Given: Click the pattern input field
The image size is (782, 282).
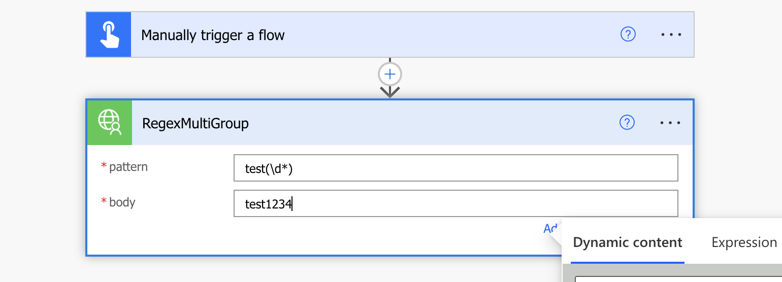Looking at the screenshot, I should (455, 168).
